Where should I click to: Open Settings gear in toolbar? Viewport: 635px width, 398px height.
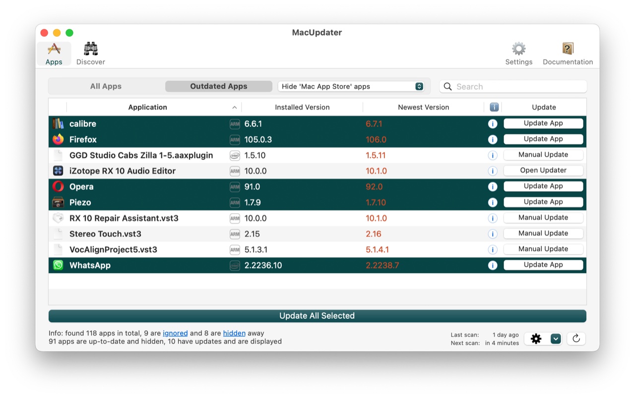click(x=518, y=54)
